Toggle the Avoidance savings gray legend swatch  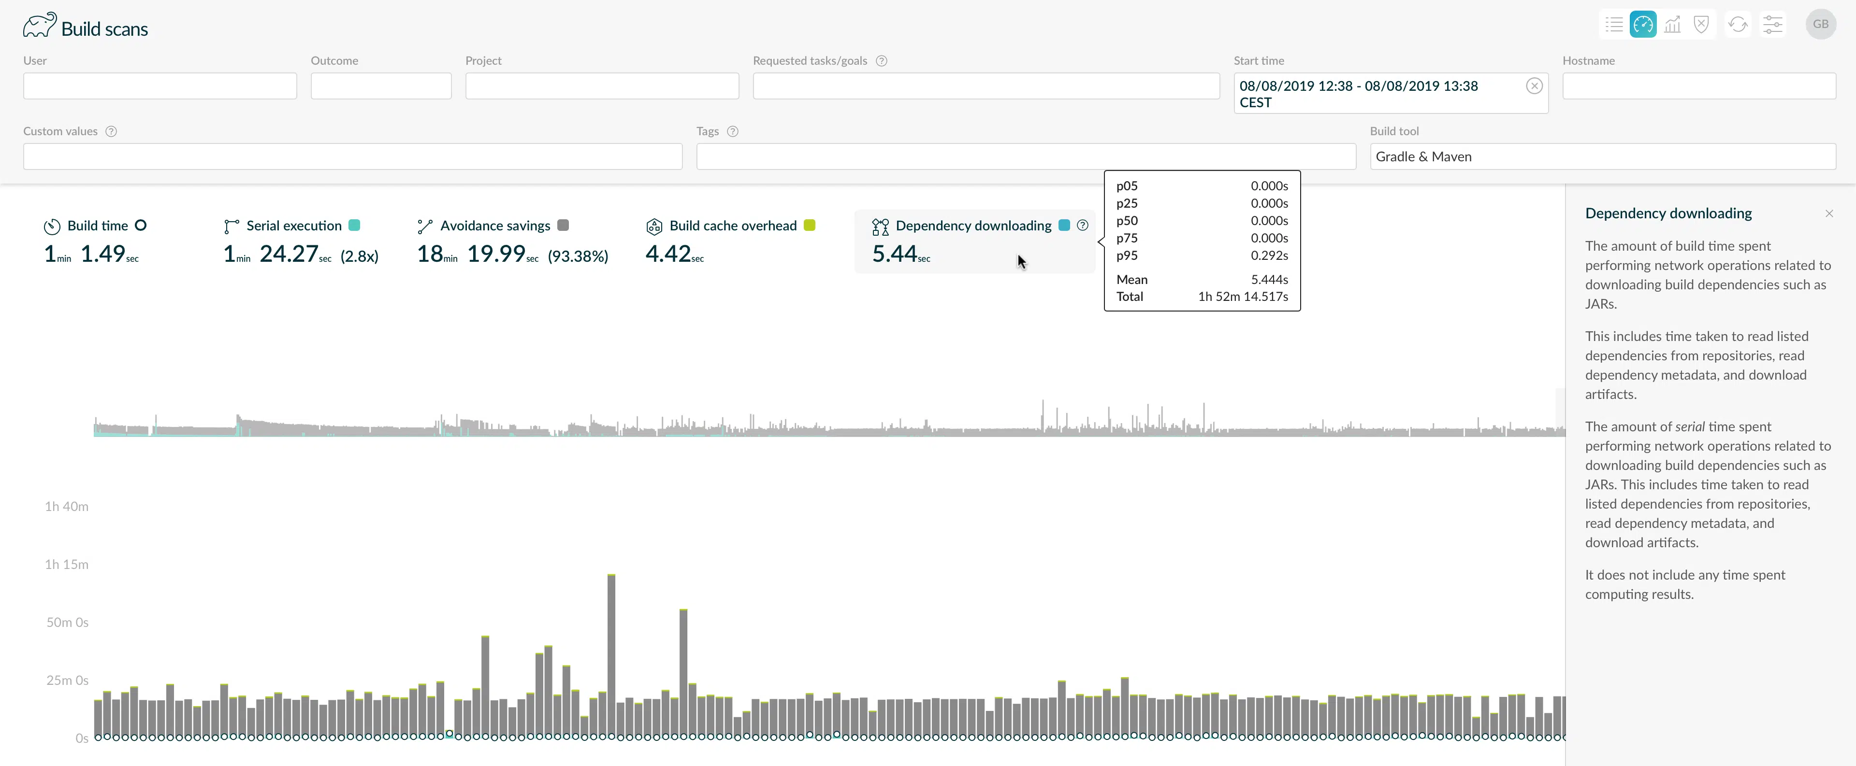pyautogui.click(x=564, y=226)
